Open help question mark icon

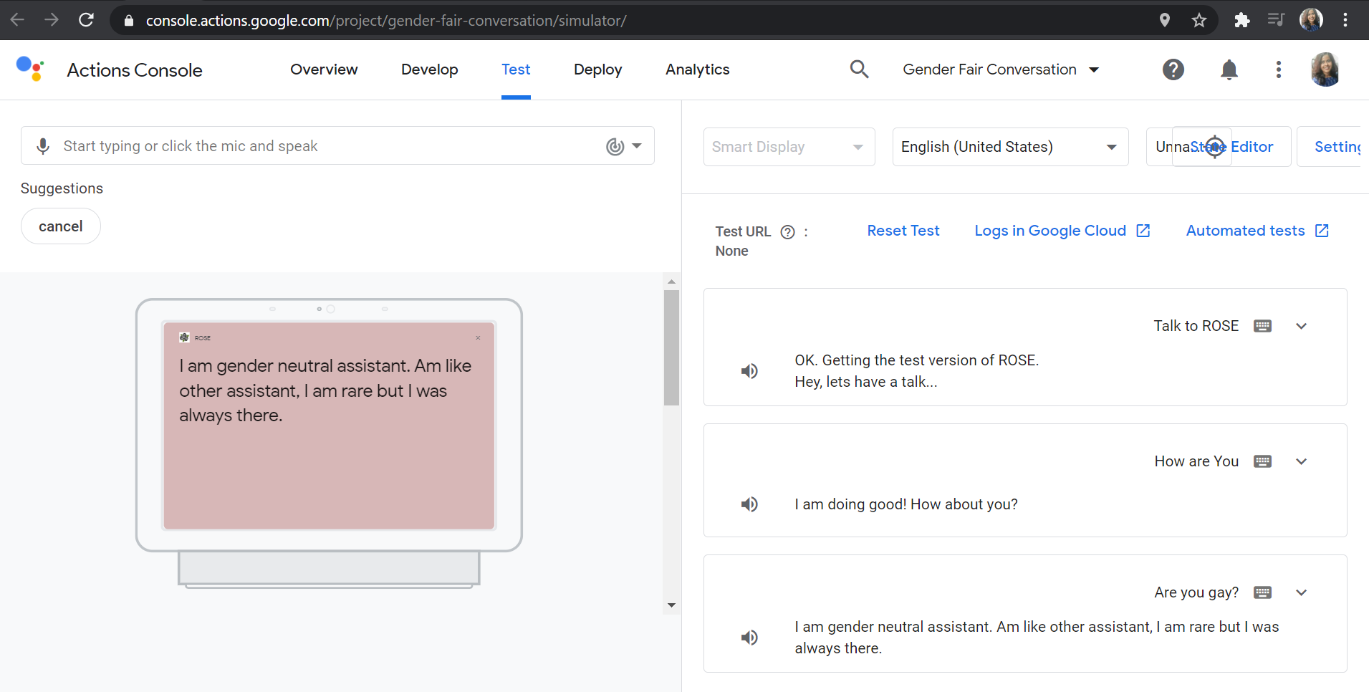pyautogui.click(x=1173, y=69)
